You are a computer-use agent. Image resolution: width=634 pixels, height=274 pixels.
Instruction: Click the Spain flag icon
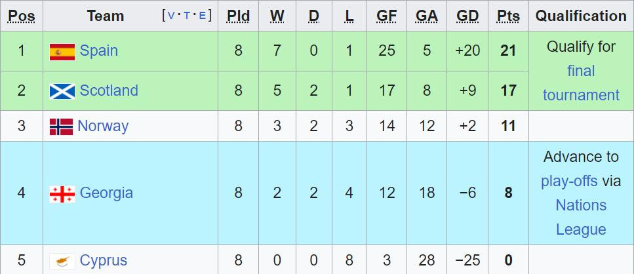(62, 51)
